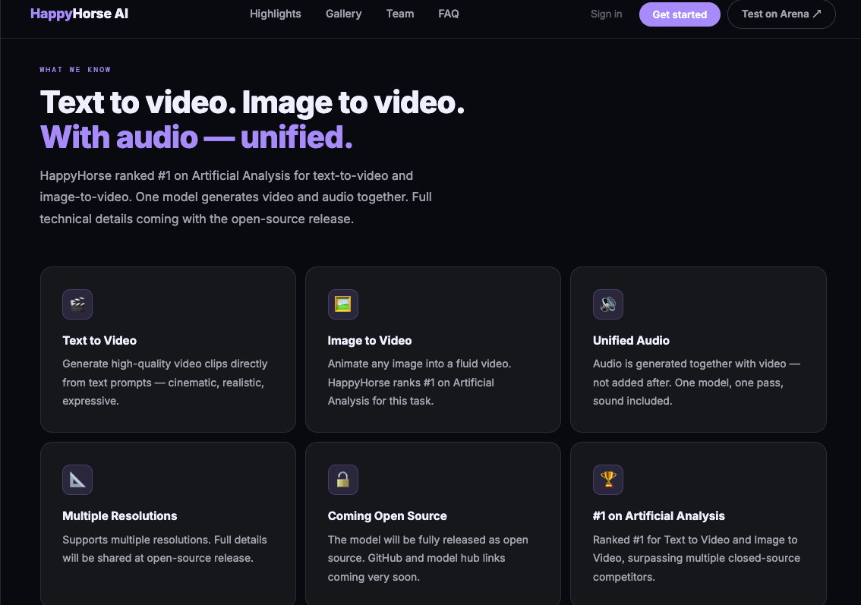Select the Multiple Resolutions card title
The image size is (861, 605).
click(120, 516)
